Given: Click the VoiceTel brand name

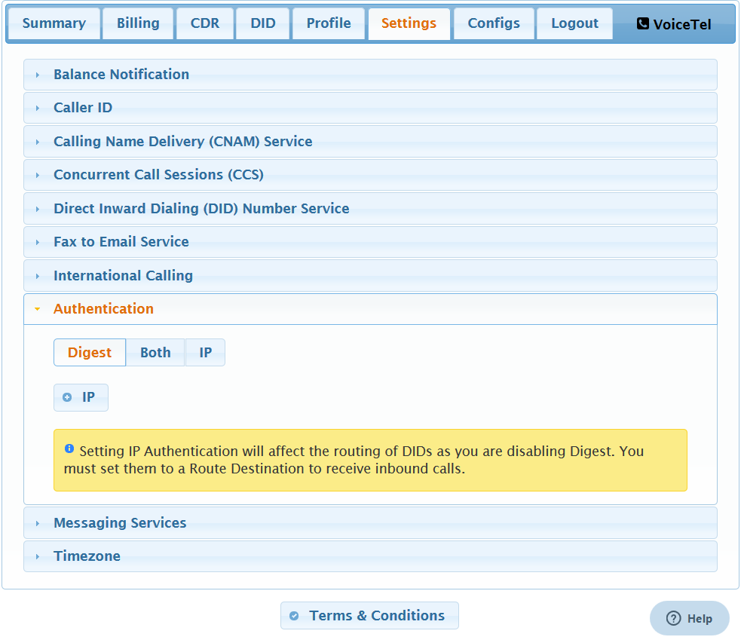Looking at the screenshot, I should click(682, 25).
